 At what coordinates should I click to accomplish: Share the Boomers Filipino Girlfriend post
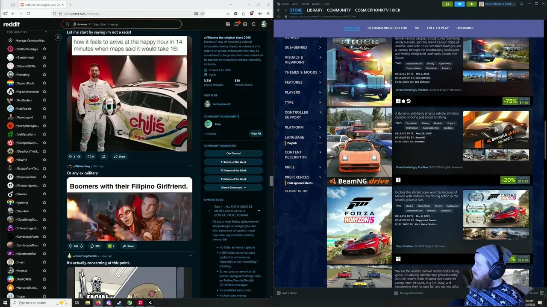128,246
